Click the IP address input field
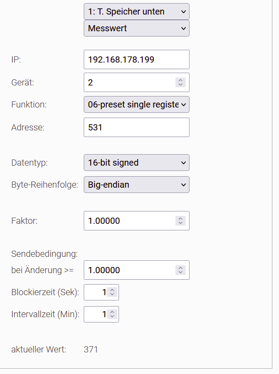This screenshot has height=374, width=279. (136, 59)
